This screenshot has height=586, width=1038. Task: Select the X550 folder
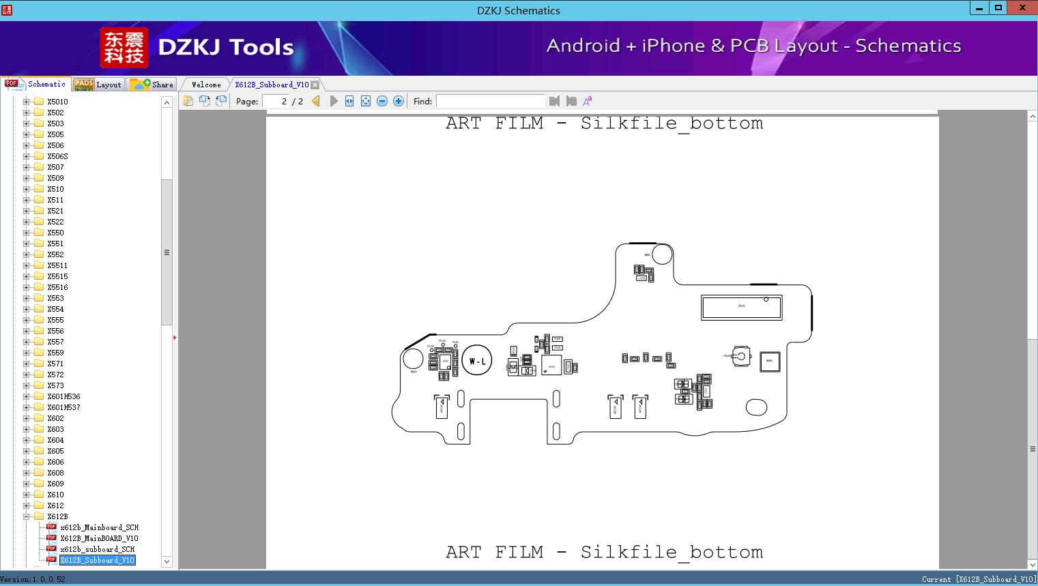(x=55, y=233)
